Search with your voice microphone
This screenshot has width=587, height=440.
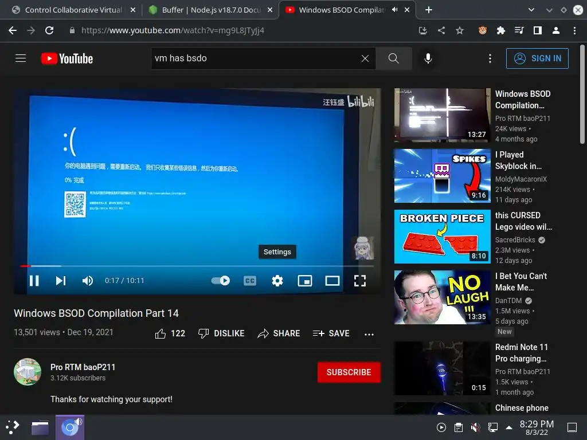coord(428,58)
